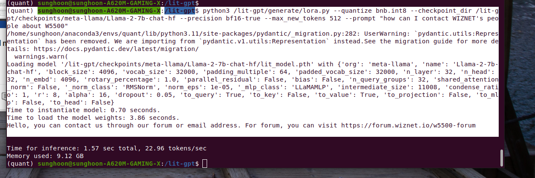Click the green username in the bottom prompt
Screen dimensions: 535x178
click(x=100, y=164)
